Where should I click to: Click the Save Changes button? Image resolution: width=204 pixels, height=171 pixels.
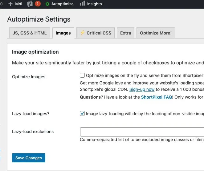pos(29,158)
